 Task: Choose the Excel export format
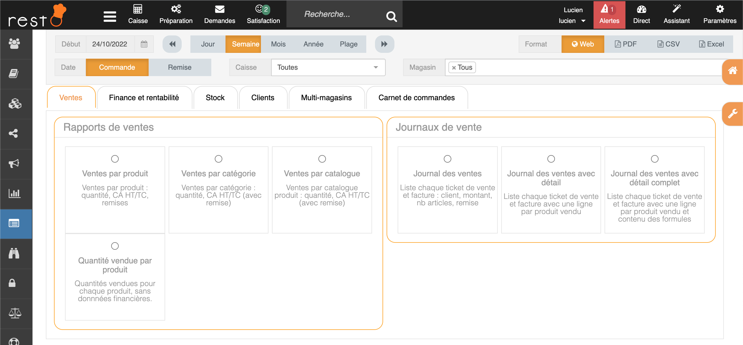tap(711, 44)
